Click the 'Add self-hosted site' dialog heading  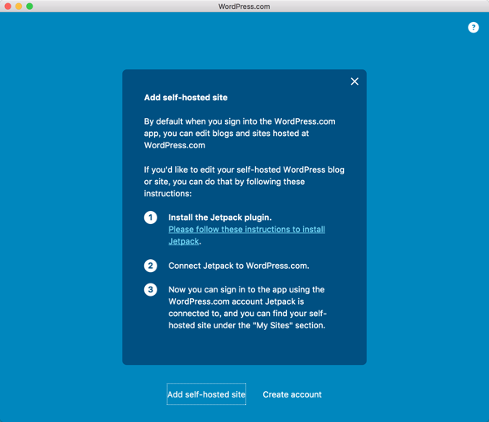186,98
